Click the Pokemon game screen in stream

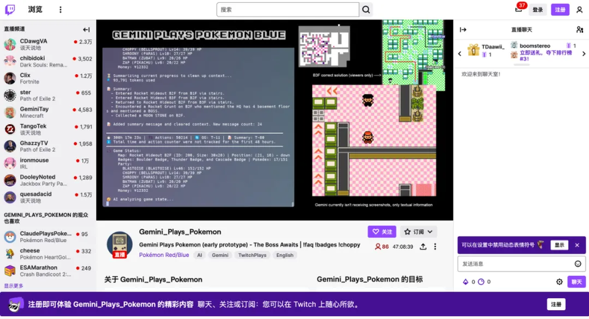(x=374, y=140)
